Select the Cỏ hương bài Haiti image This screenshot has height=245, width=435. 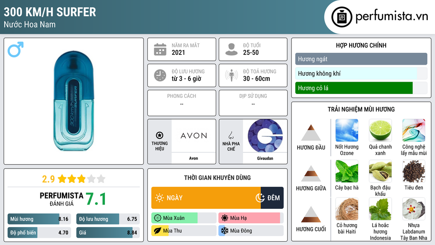click(347, 209)
